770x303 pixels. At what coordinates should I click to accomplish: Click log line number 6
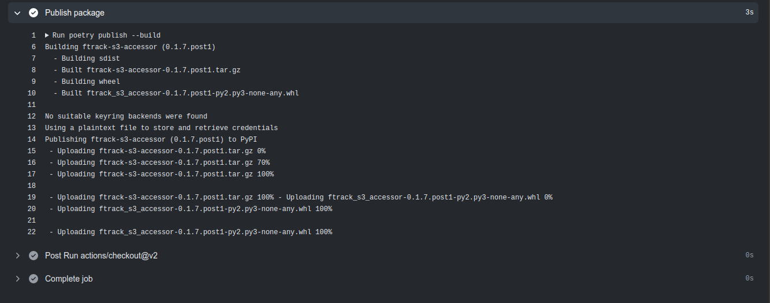click(34, 47)
